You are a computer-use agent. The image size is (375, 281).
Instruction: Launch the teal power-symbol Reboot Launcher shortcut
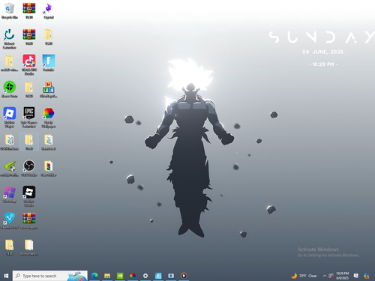[10, 39]
